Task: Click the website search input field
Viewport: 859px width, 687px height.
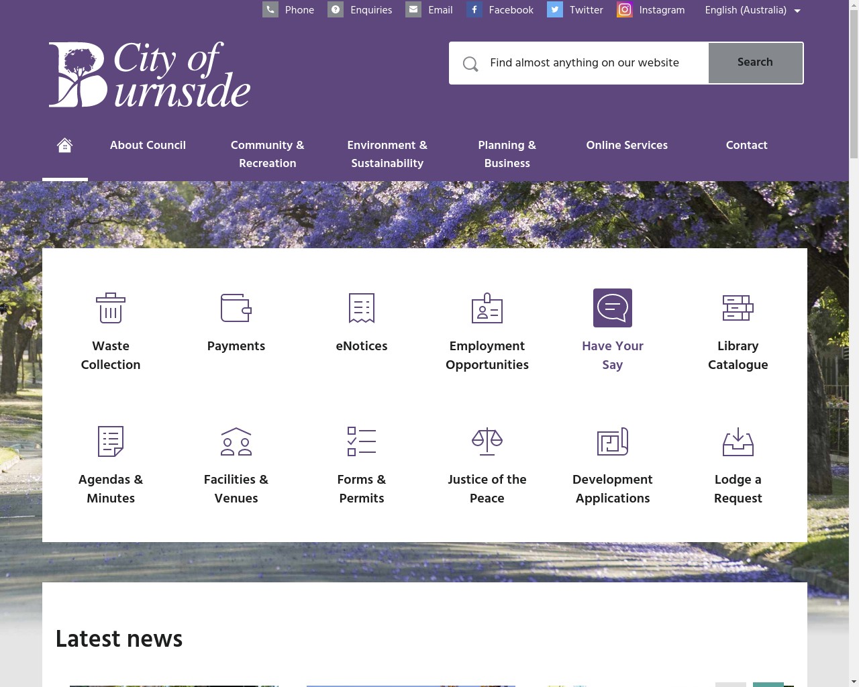Action: coord(584,62)
